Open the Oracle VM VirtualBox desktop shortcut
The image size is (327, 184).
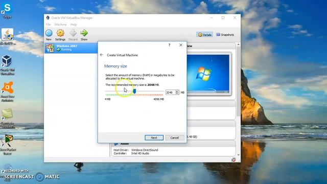coord(7,65)
